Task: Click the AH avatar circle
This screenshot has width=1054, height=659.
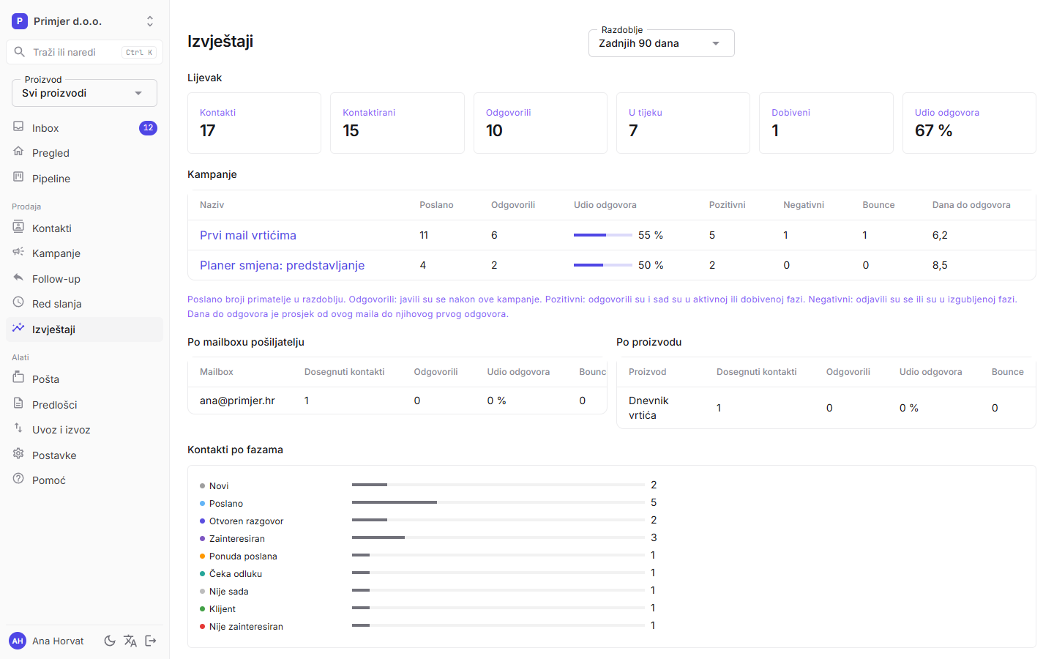Action: tap(18, 641)
